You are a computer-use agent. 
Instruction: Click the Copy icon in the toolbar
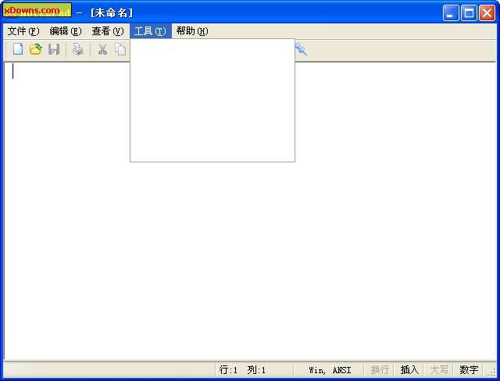[x=120, y=49]
